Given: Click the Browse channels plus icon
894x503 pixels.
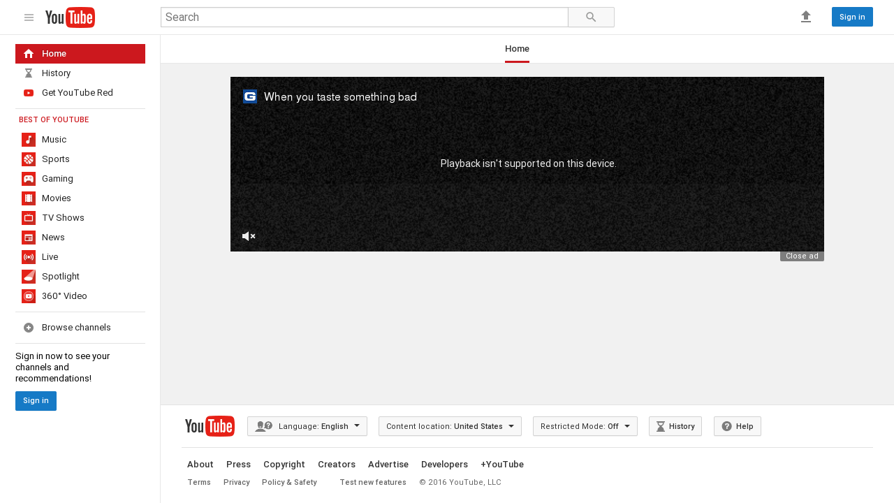Looking at the screenshot, I should tap(29, 328).
